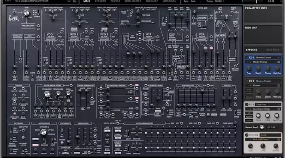Image resolution: width=285 pixels, height=158 pixels.
Task: Click the SEQ ENABLE button
Action: click(107, 131)
